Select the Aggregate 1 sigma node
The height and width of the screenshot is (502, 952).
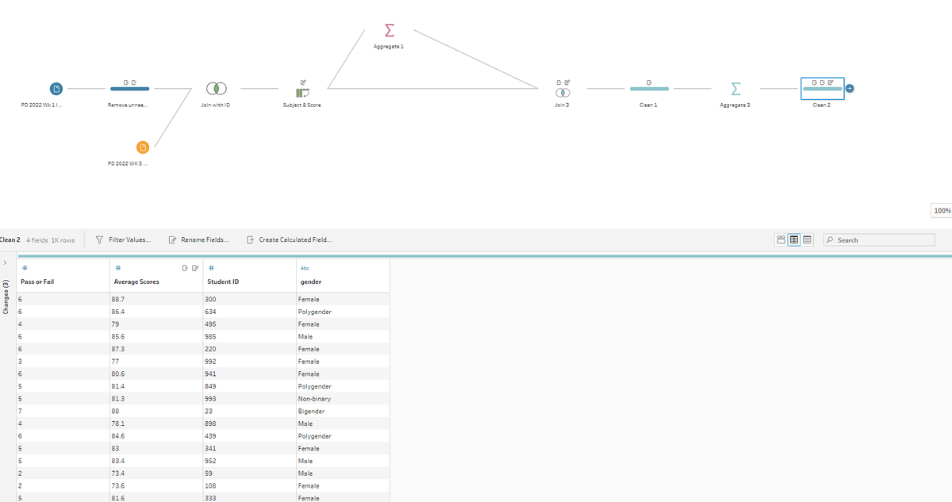[x=388, y=31]
